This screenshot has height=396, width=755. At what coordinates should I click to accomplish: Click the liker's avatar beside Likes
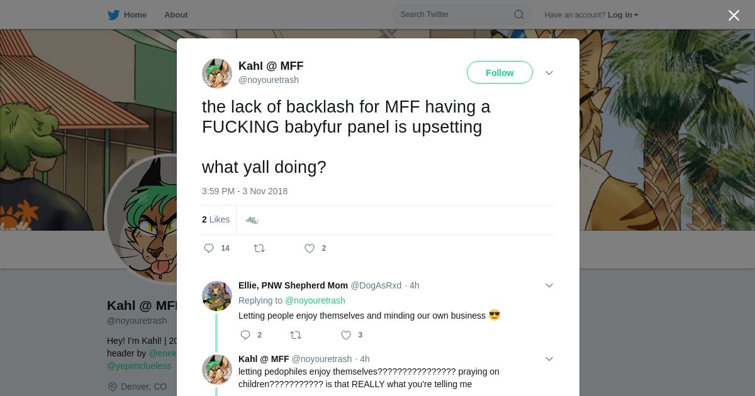click(x=252, y=220)
